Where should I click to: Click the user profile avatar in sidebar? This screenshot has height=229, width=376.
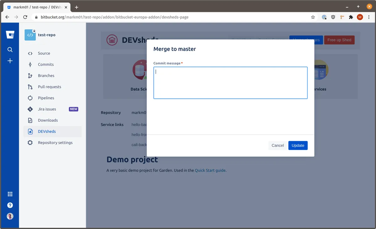(10, 216)
